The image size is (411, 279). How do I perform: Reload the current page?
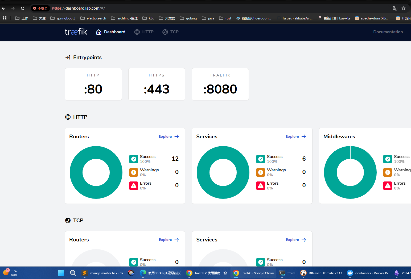23,8
